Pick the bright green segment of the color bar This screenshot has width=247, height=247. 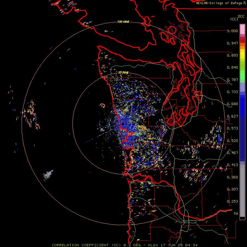[x=242, y=75]
